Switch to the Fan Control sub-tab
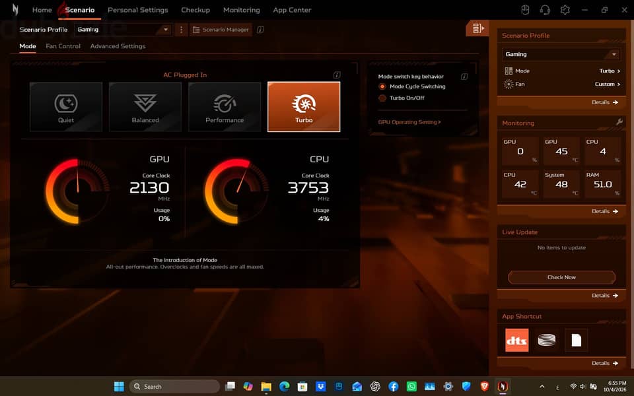 tap(63, 46)
